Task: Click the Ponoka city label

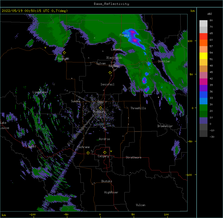Action: 124,35
